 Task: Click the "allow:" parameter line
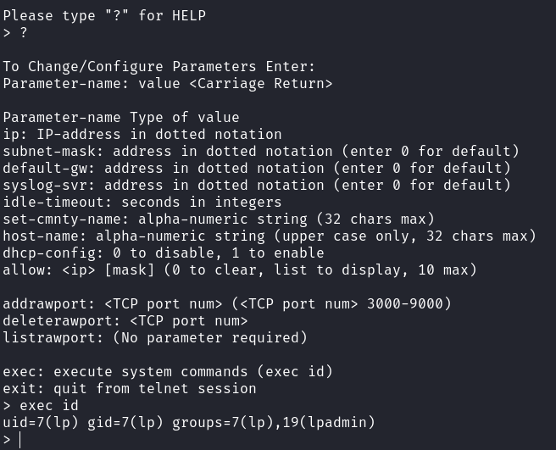(240, 269)
